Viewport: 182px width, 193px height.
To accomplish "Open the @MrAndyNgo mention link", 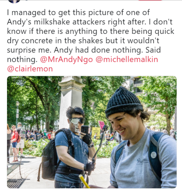I will click(66, 59).
